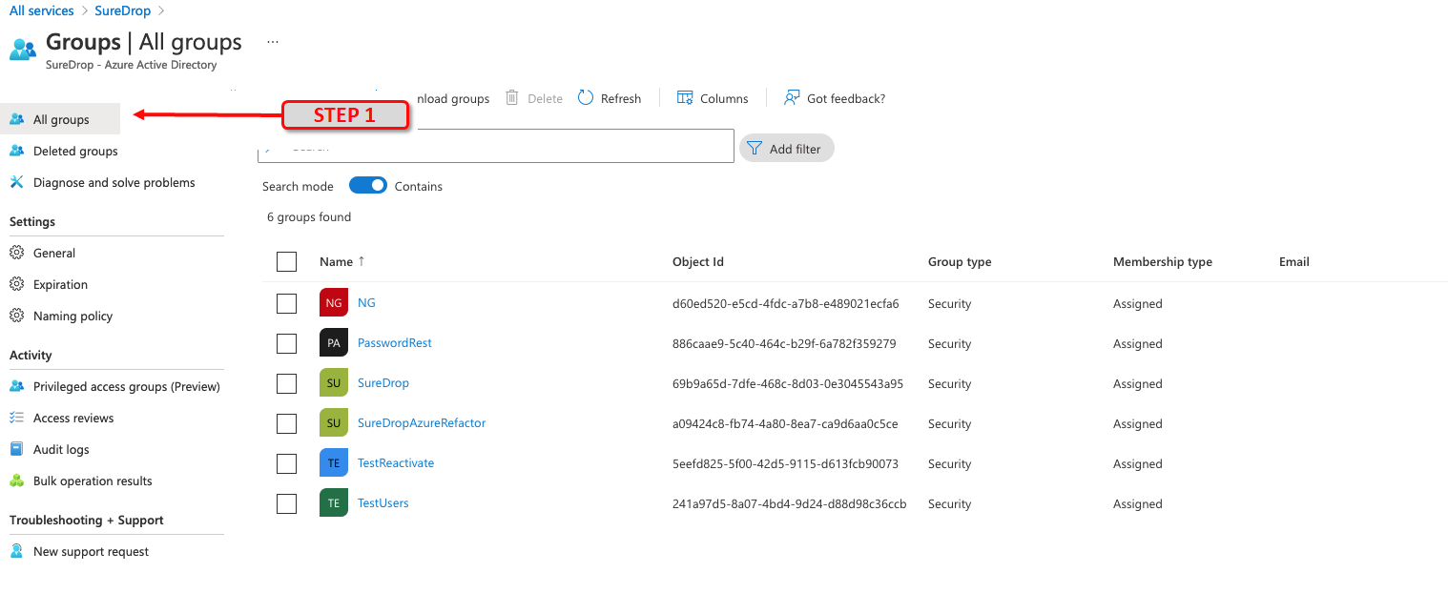Open the SureDropAzureRefactor group link

point(422,422)
